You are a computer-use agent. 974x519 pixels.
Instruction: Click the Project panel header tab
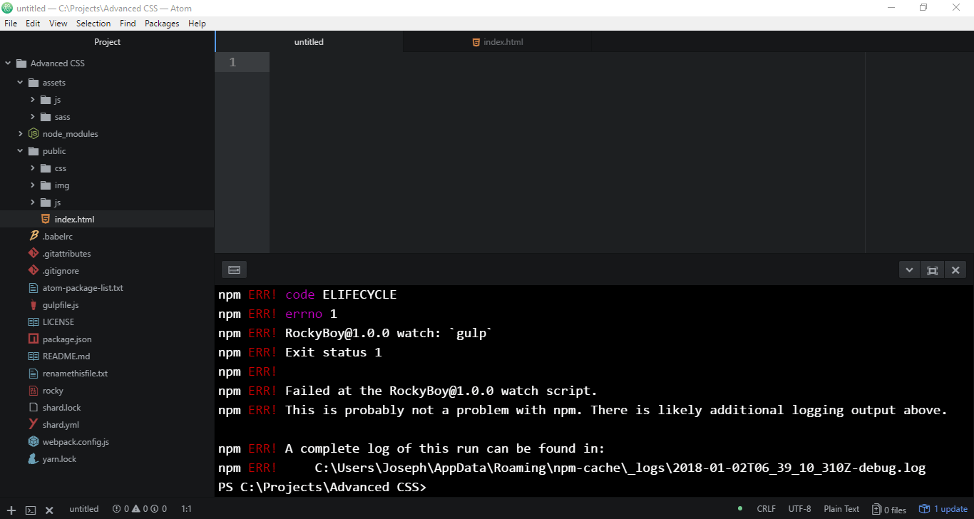107,42
